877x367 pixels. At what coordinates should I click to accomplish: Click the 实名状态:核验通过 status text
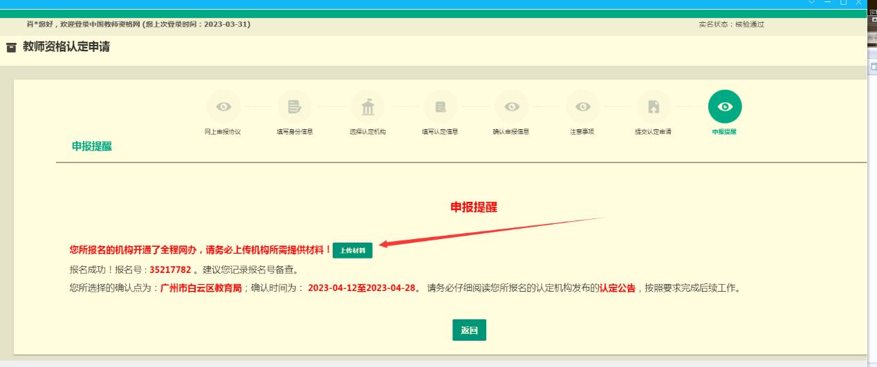tap(731, 24)
